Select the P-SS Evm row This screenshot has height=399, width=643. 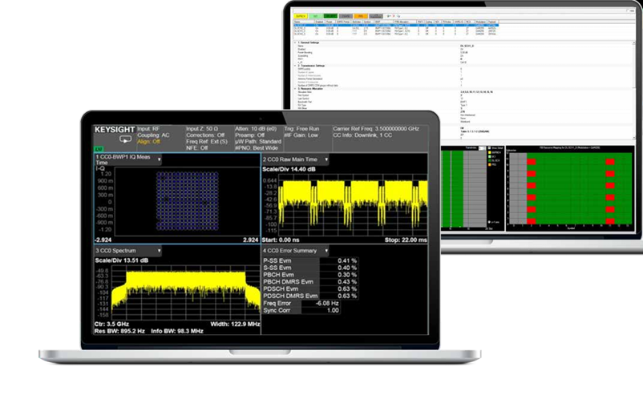point(310,260)
